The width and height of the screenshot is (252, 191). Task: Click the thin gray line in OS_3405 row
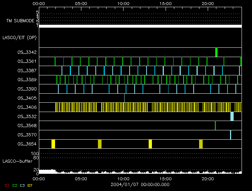124,98
